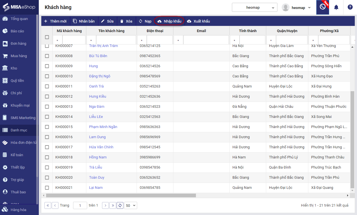This screenshot has width=357, height=215.
Task: Click the Sửa pencil icon
Action: click(x=103, y=21)
